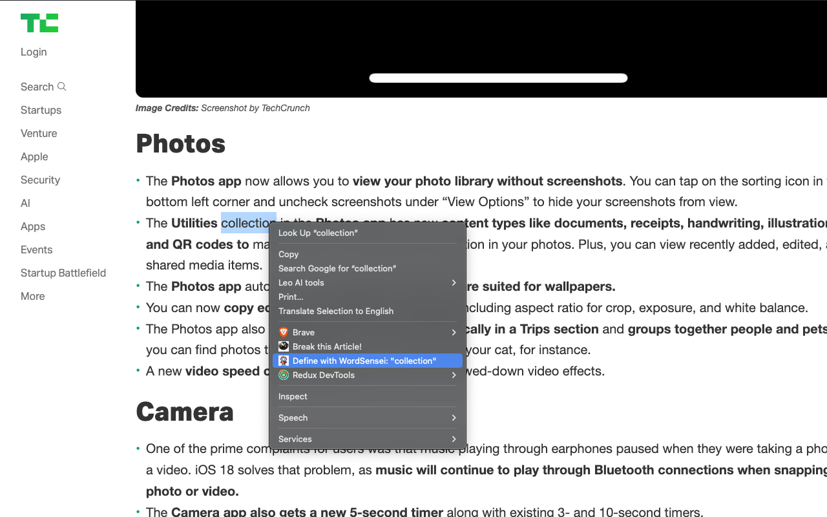Select Copy from the context menu
This screenshot has width=827, height=517.
(x=368, y=254)
